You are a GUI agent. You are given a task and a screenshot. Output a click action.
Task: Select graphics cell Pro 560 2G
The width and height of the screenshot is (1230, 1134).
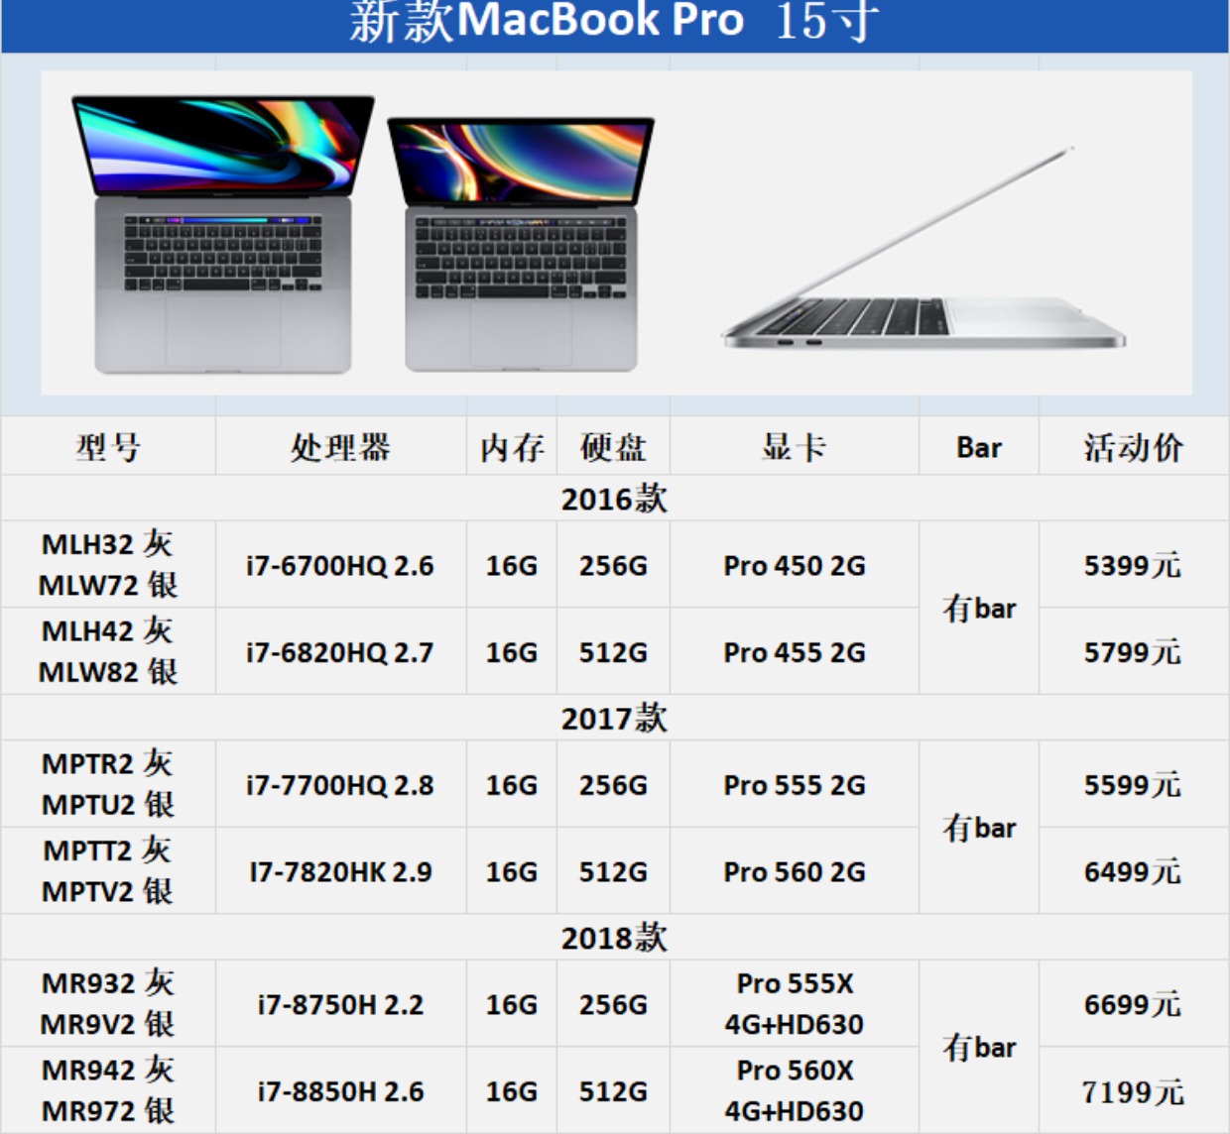point(795,872)
